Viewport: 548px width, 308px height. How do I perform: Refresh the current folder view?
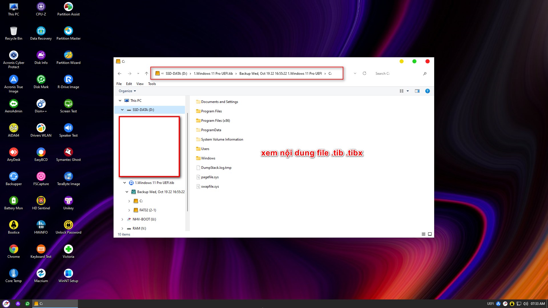364,74
